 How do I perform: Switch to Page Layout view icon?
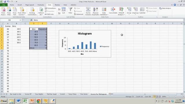pos(157,96)
